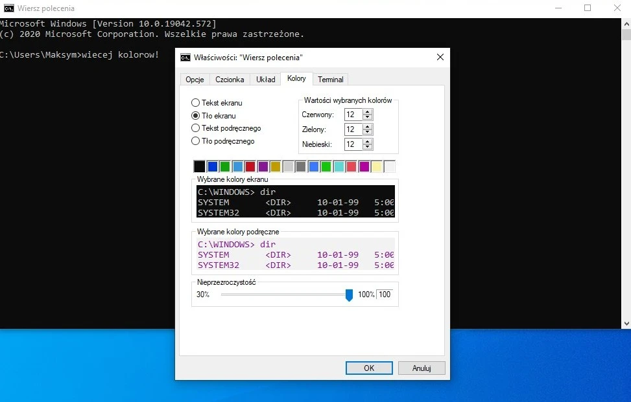Increase the Niebieski value with up arrow
The height and width of the screenshot is (402, 631).
pyautogui.click(x=368, y=142)
